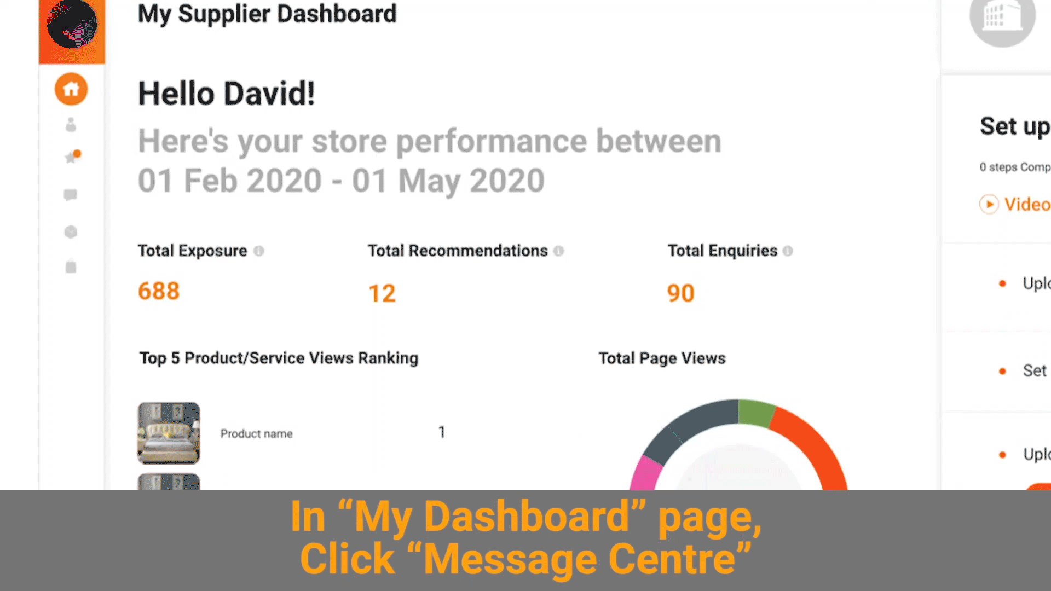The image size is (1051, 591).
Task: Open the supplier logo icon top-left
Action: [72, 26]
